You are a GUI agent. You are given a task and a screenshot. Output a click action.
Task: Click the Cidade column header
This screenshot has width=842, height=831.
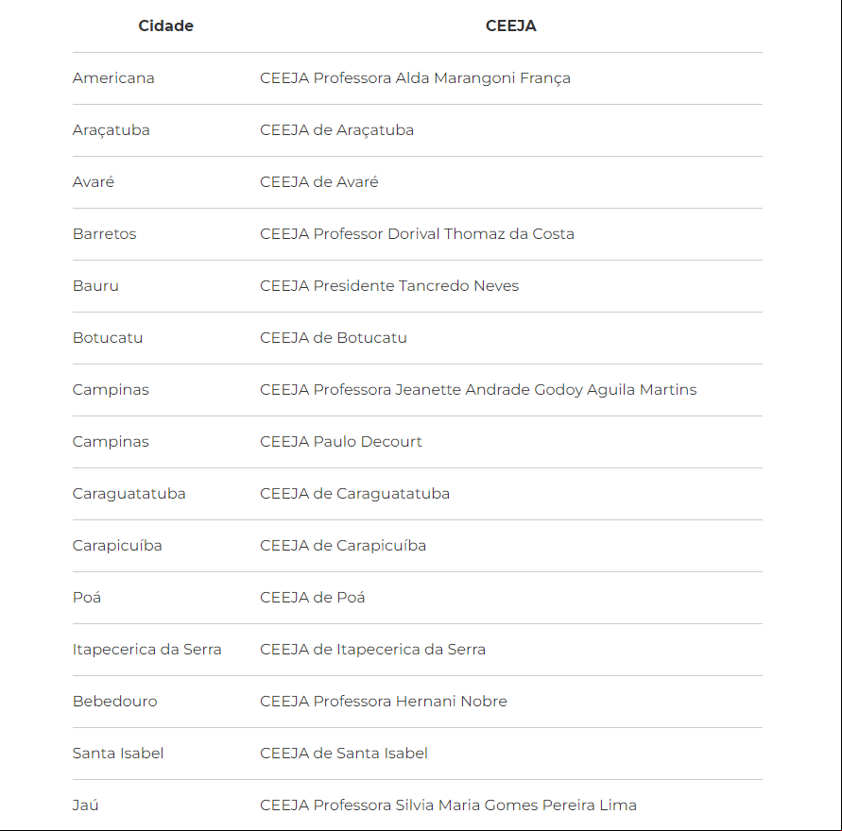(x=165, y=25)
